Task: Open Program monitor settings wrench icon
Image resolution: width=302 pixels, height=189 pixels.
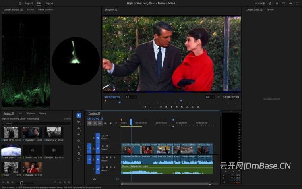Action: [218, 97]
